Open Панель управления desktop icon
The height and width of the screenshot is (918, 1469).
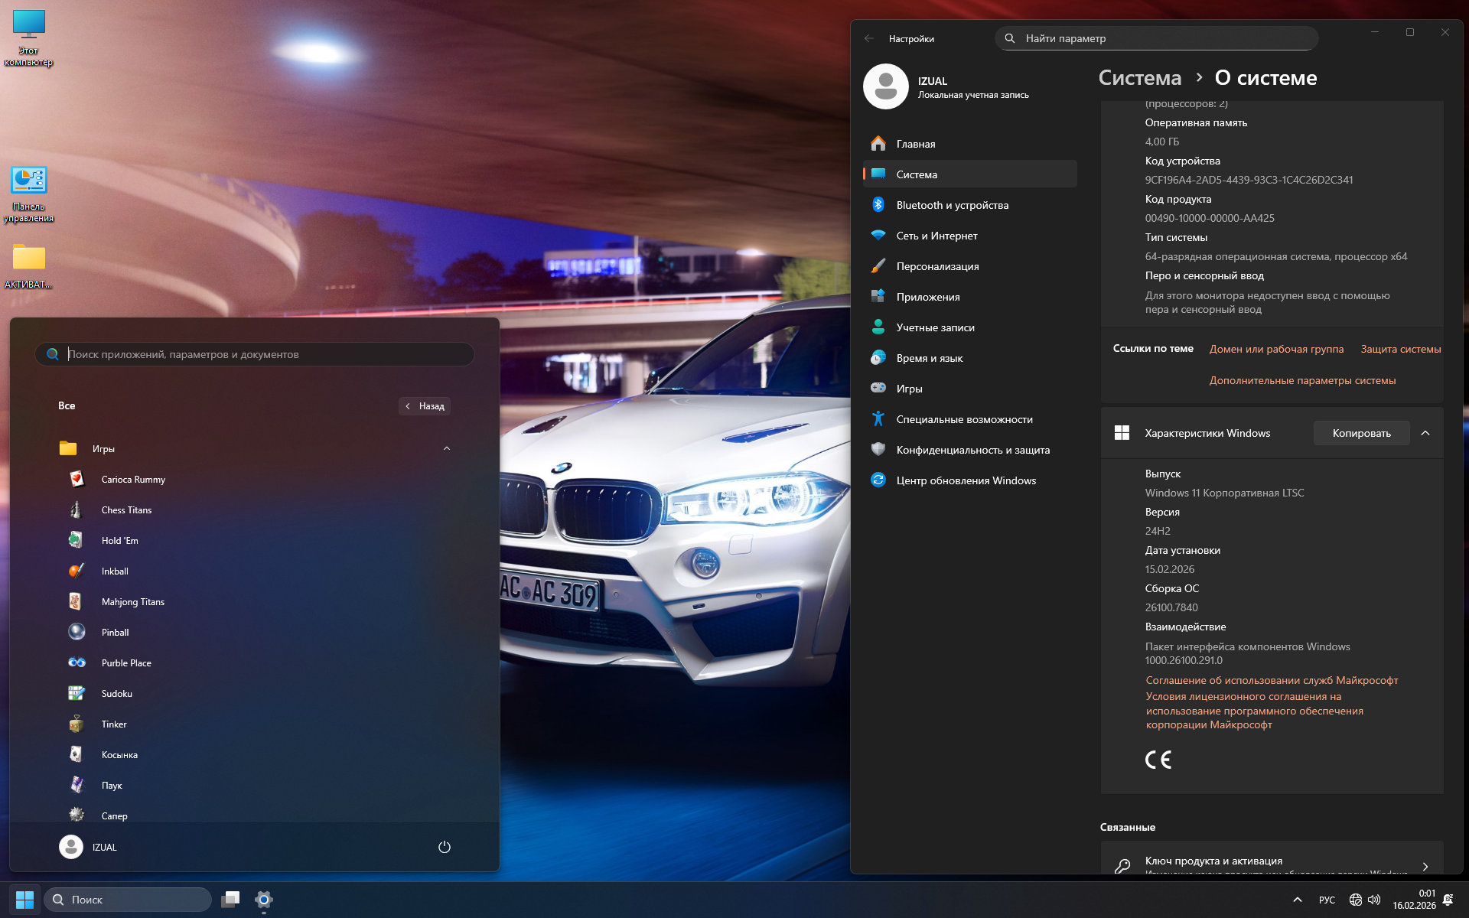point(29,194)
